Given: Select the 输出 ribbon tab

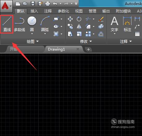Looking at the screenshot, I should pos(106,11).
